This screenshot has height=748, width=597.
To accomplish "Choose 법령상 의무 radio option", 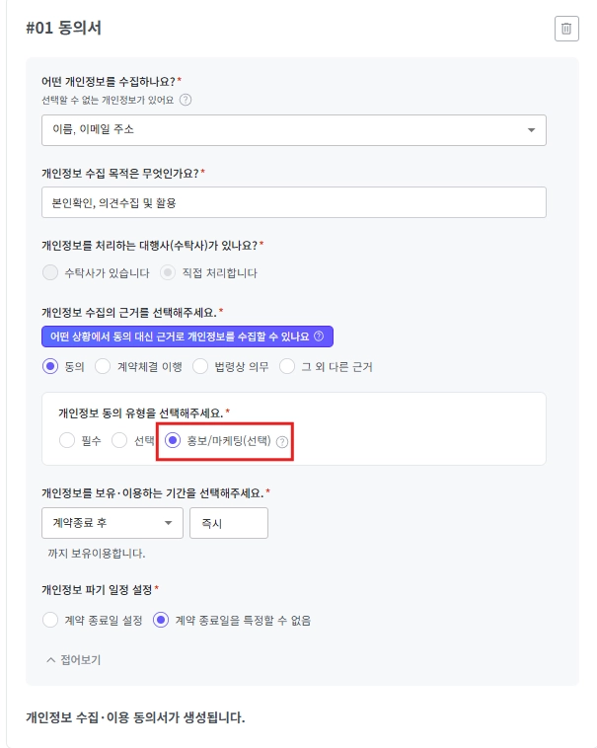I will tap(200, 366).
